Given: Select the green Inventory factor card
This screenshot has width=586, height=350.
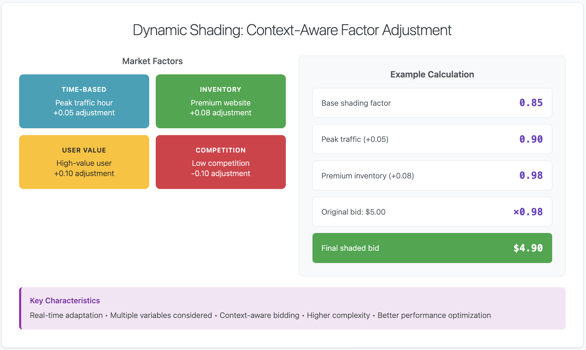Looking at the screenshot, I should click(221, 101).
